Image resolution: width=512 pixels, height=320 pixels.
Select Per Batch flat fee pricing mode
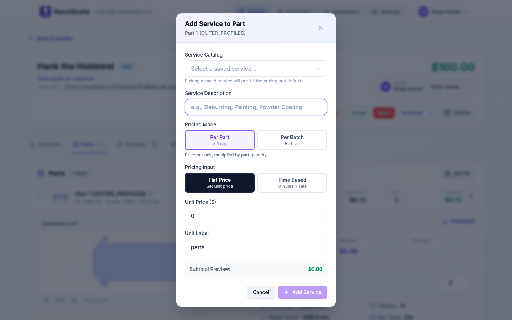pos(292,140)
